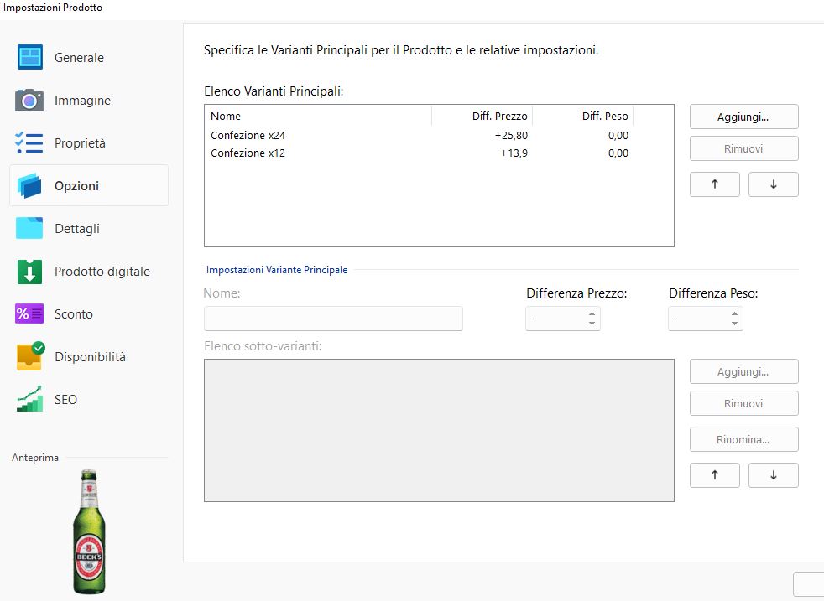Click Aggiungi to add a main variant
This screenshot has height=601, width=824.
pos(743,117)
